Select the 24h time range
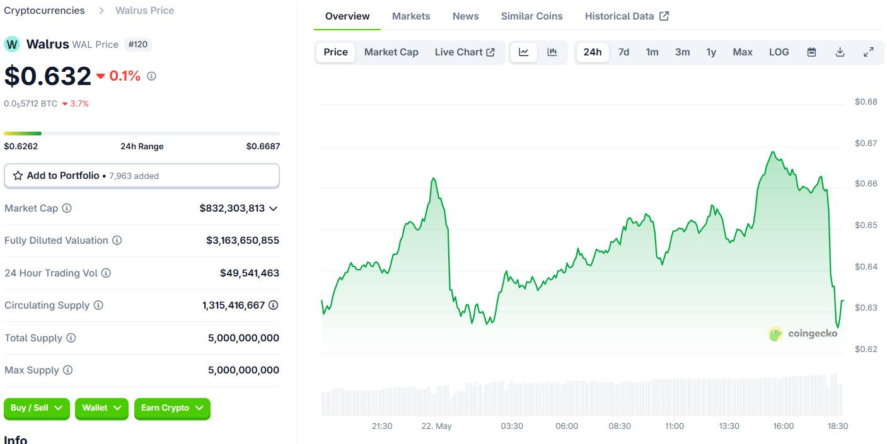887x444 pixels. 593,52
